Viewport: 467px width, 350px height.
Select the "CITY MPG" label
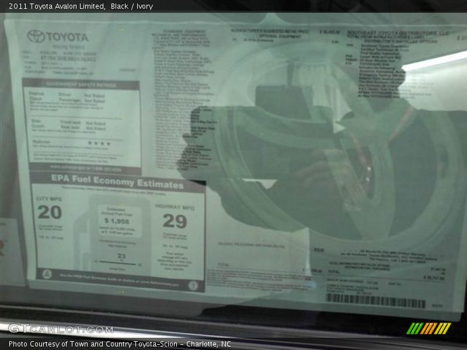(x=49, y=198)
